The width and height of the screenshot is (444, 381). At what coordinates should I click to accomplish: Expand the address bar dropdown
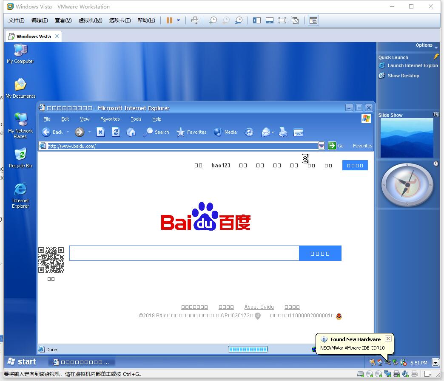322,146
